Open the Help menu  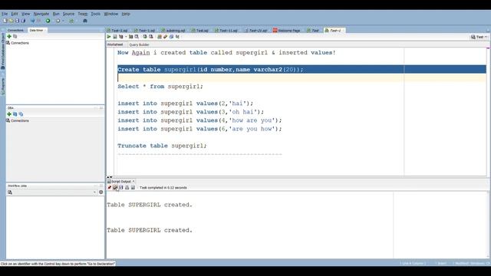[x=126, y=14]
